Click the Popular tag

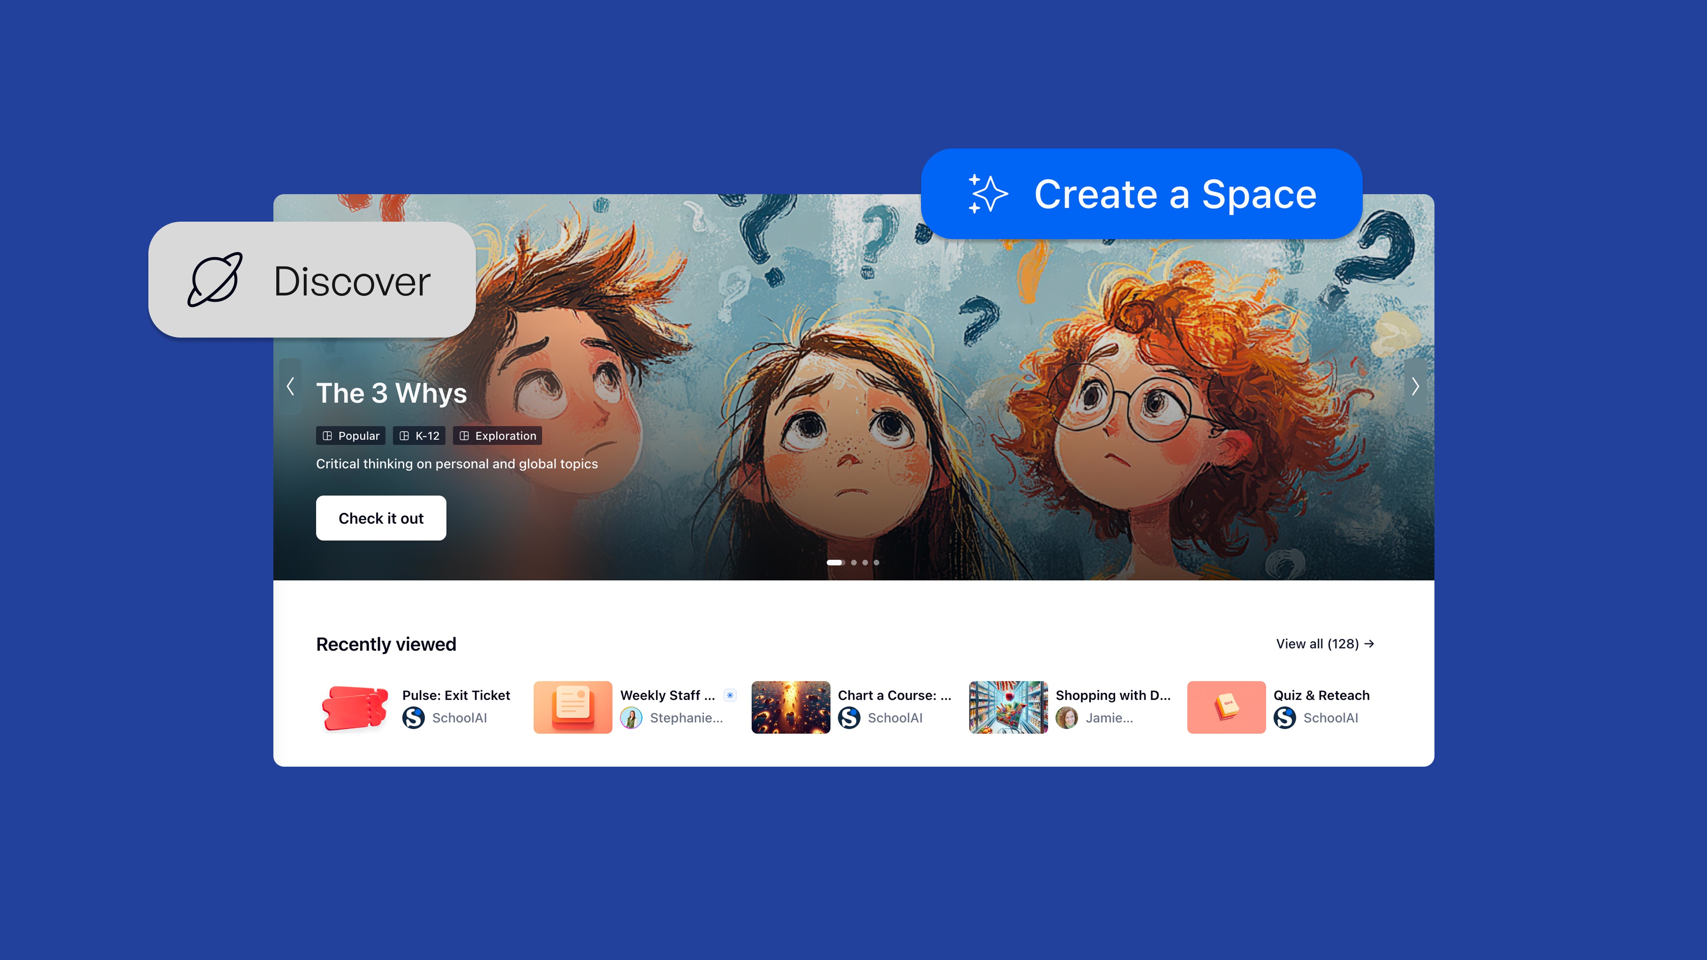(x=350, y=436)
